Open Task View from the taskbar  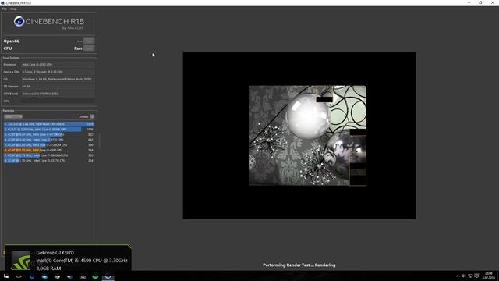click(19, 276)
